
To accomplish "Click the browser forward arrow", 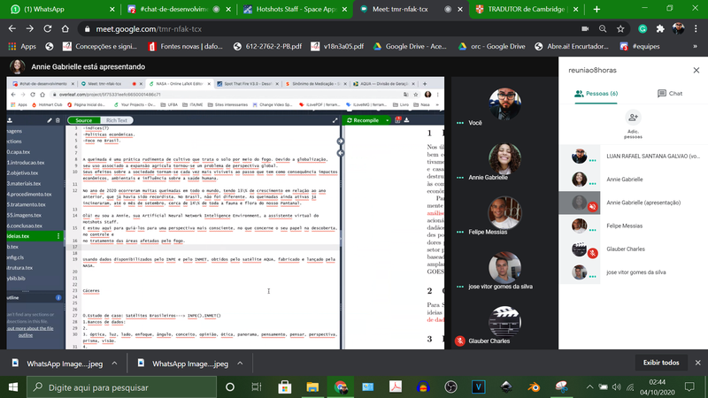I will click(x=30, y=29).
